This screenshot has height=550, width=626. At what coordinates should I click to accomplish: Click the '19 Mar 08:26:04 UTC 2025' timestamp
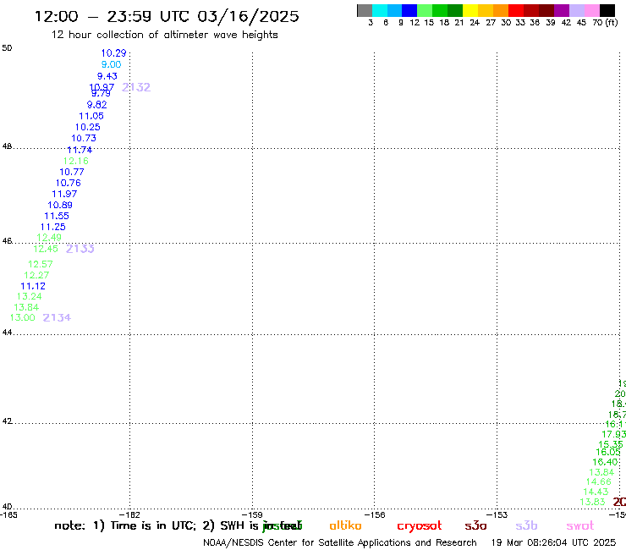pos(553,543)
